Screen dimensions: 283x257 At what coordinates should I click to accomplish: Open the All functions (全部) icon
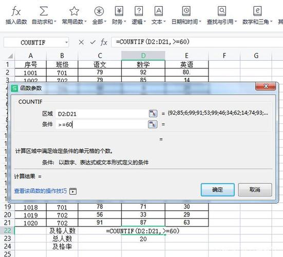(99, 11)
